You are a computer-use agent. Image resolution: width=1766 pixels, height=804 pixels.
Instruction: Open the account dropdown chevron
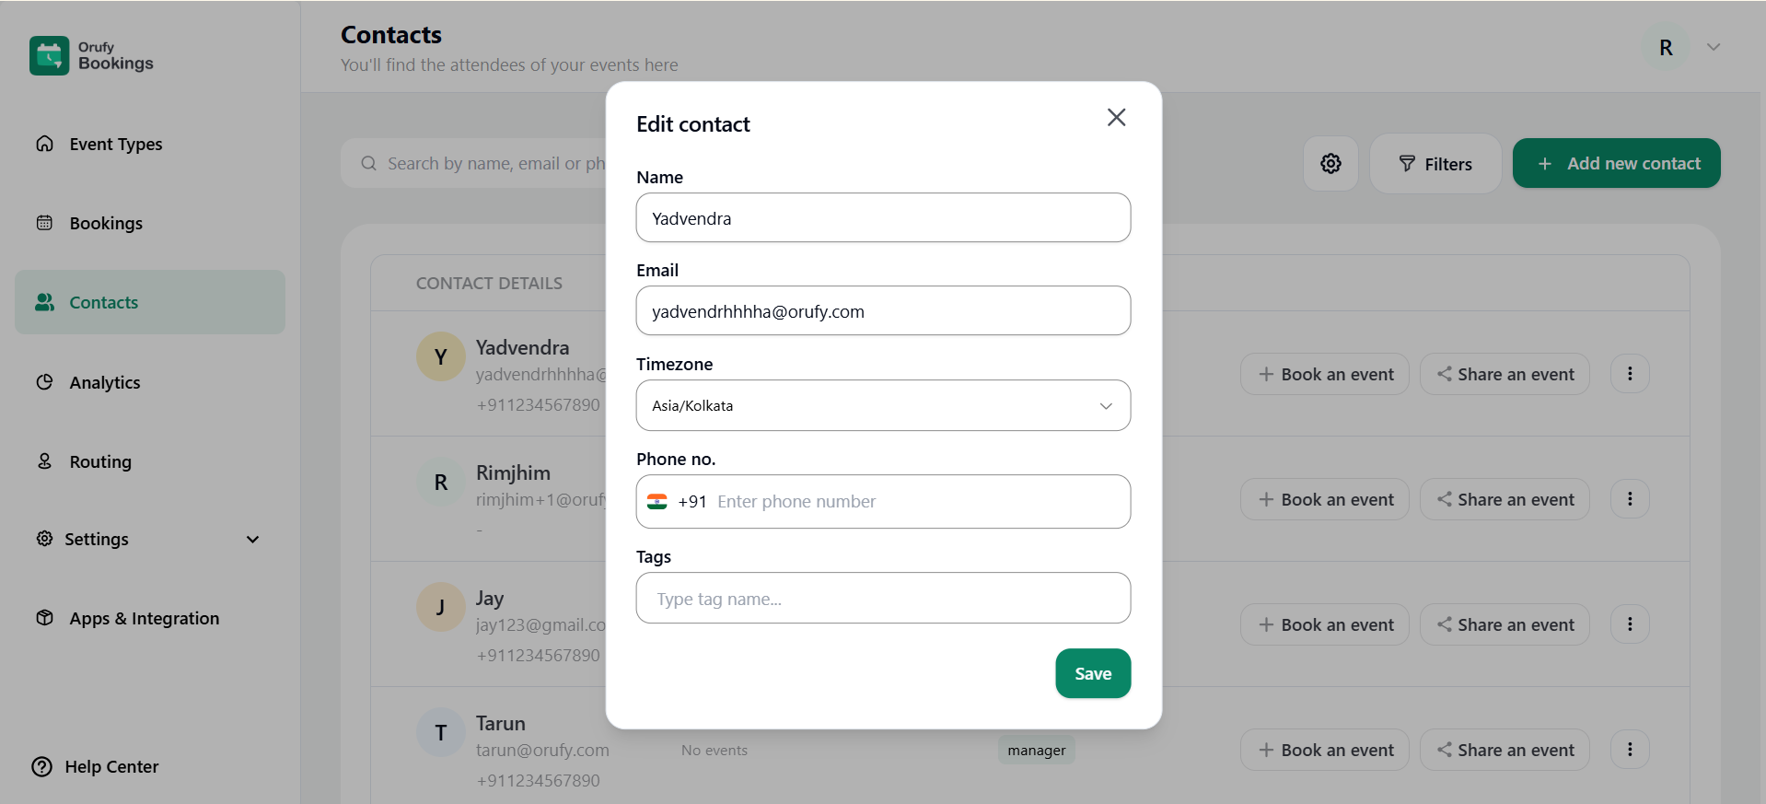coord(1713,47)
